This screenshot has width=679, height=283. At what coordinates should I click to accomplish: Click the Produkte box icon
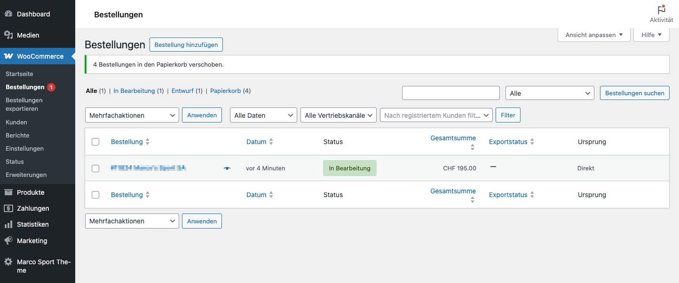click(x=8, y=192)
